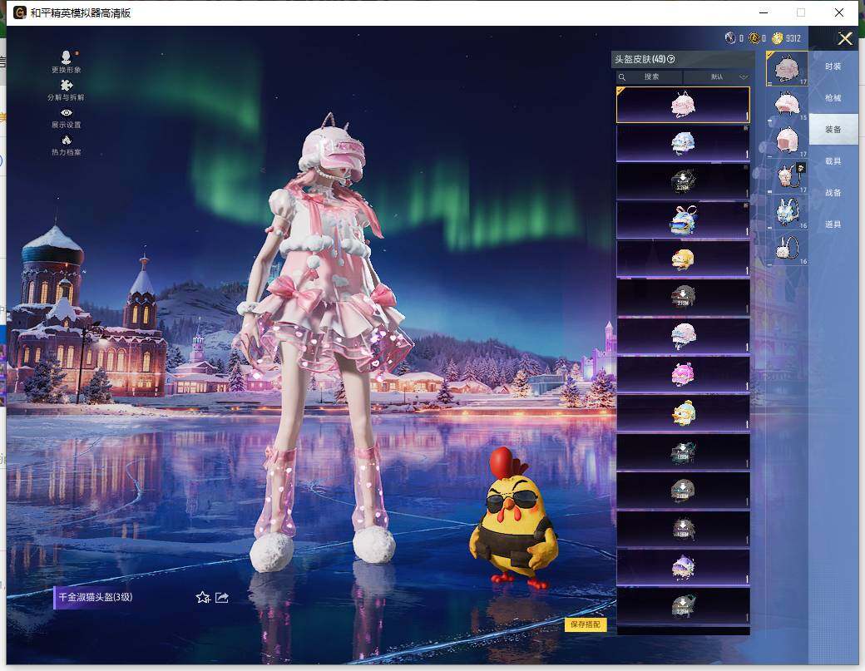Image resolution: width=865 pixels, height=671 pixels.
Task: Open the pink helmet slot numbered 15
Action: click(x=787, y=104)
